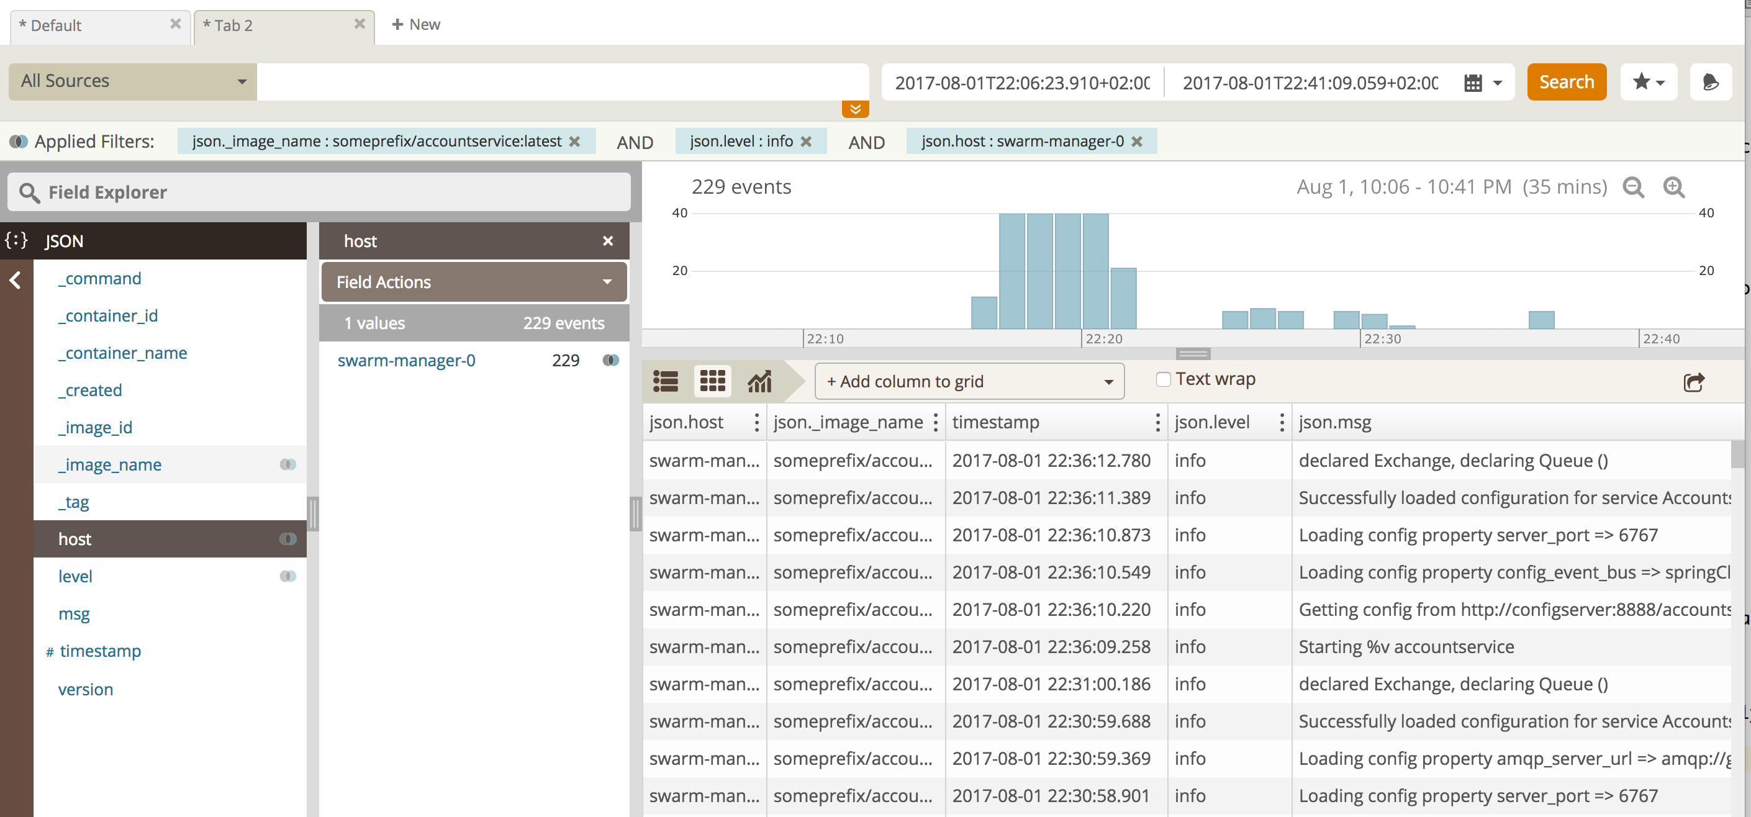
Task: Zoom out the timeline chart
Action: [x=1633, y=187]
